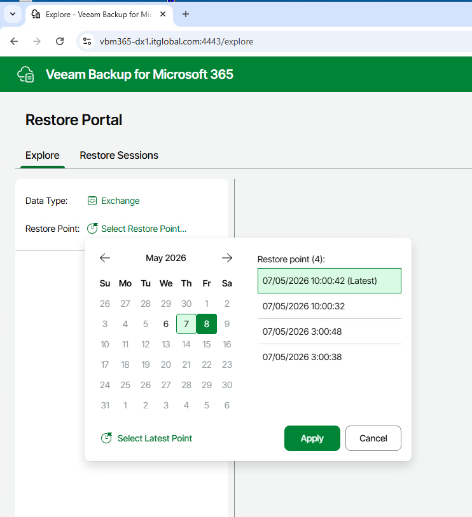The image size is (472, 517).
Task: Switch to the Restore Sessions tab
Action: (x=119, y=156)
